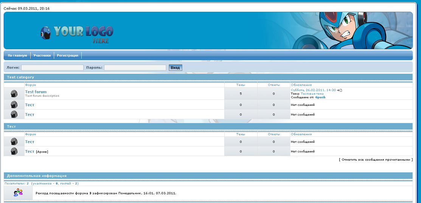Open the last Тест forum in Test category
This screenshot has width=421, height=203.
pyautogui.click(x=30, y=115)
